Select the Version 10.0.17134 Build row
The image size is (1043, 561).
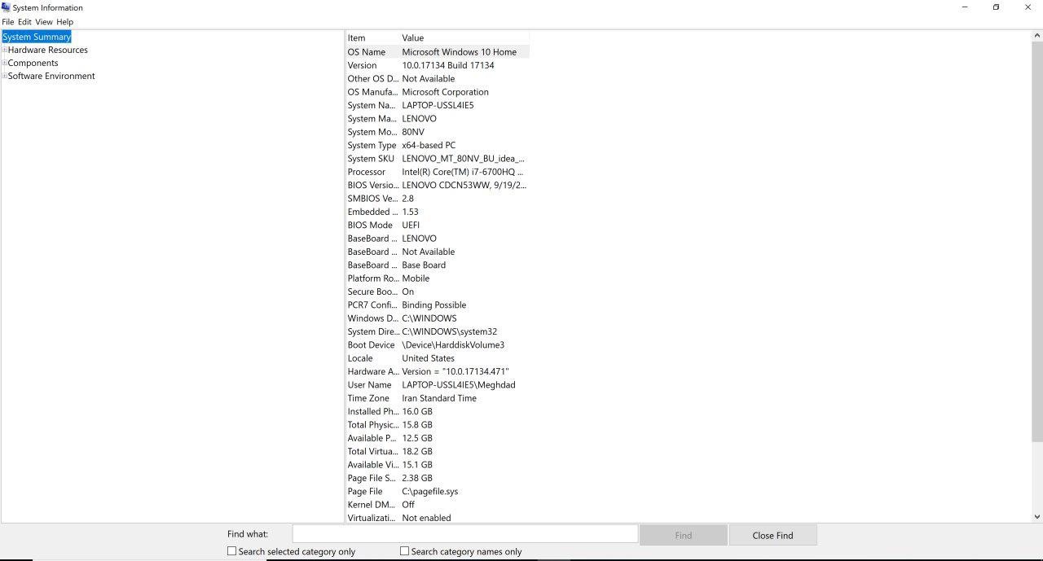(x=438, y=65)
